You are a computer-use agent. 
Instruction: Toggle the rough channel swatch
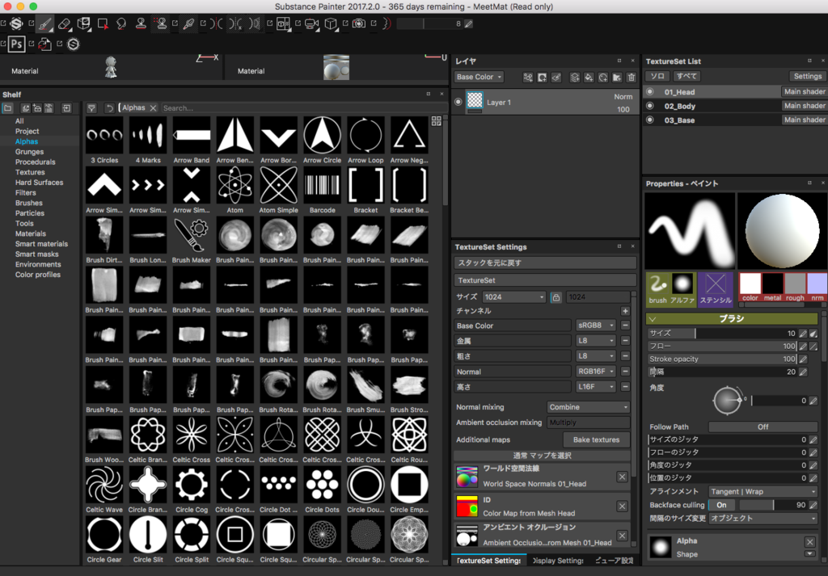coord(796,287)
